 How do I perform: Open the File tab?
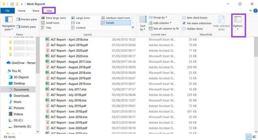7,11
